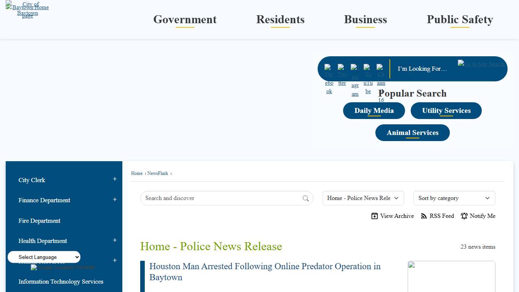The image size is (519, 292).
Task: Click the View Archive icon
Action: point(375,216)
